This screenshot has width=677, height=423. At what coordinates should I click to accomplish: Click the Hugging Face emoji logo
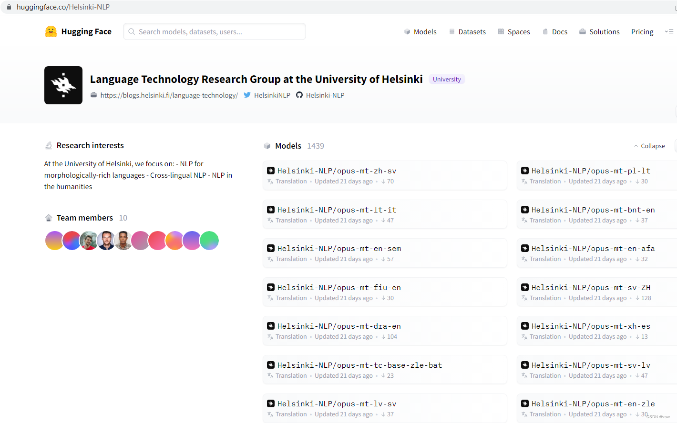[x=51, y=31]
